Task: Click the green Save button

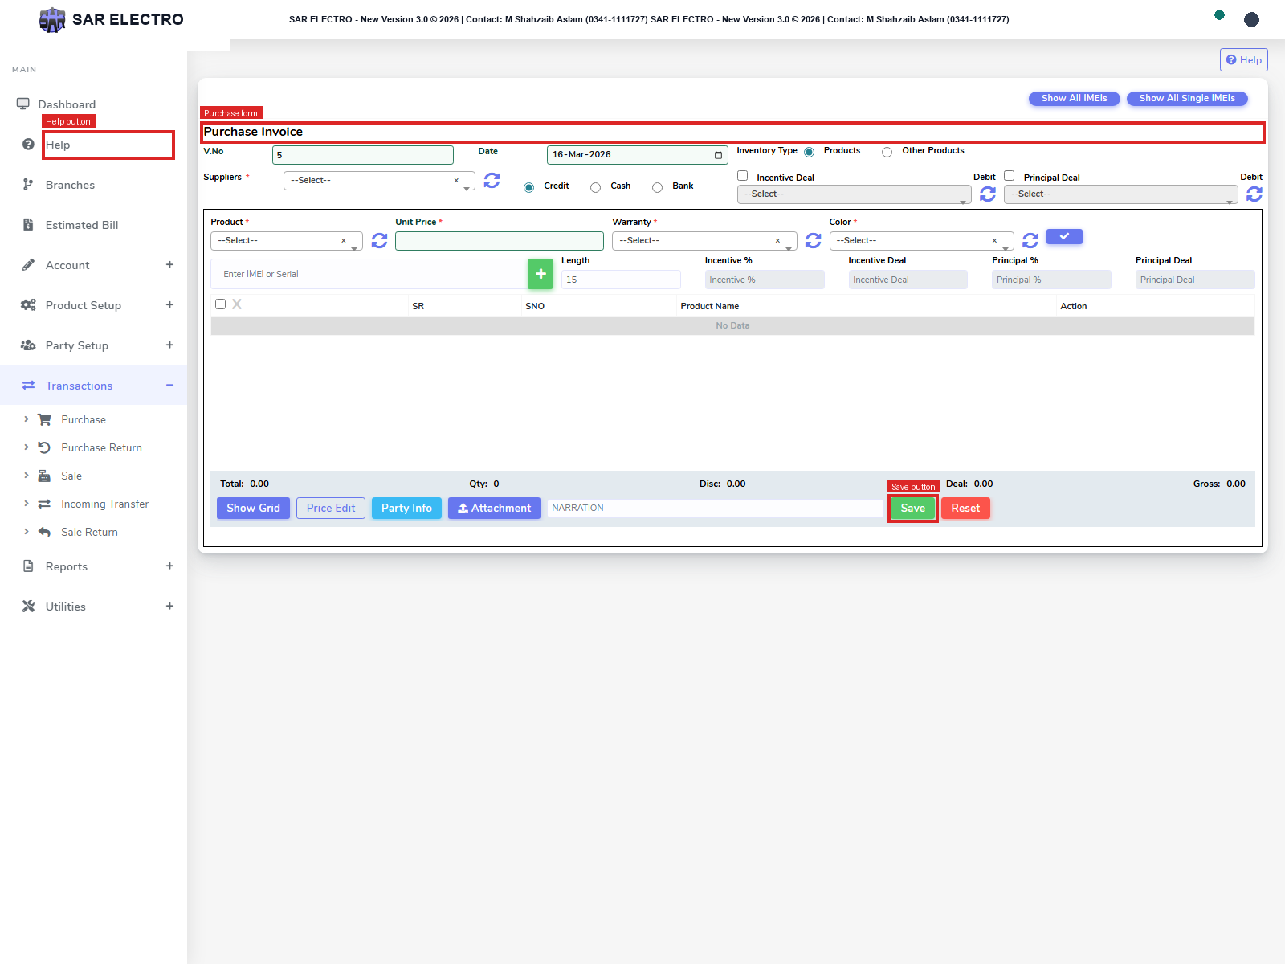Action: pyautogui.click(x=913, y=509)
